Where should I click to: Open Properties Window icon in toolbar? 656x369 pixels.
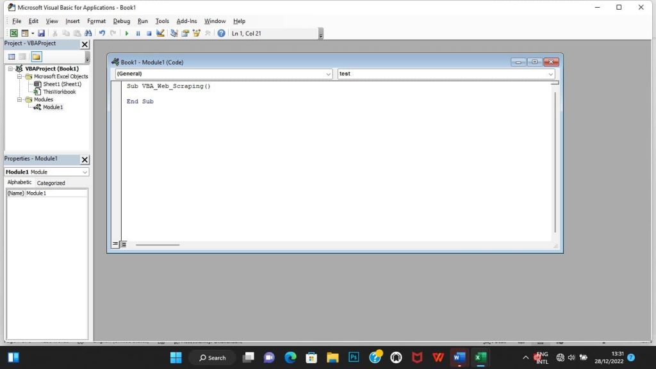click(185, 33)
